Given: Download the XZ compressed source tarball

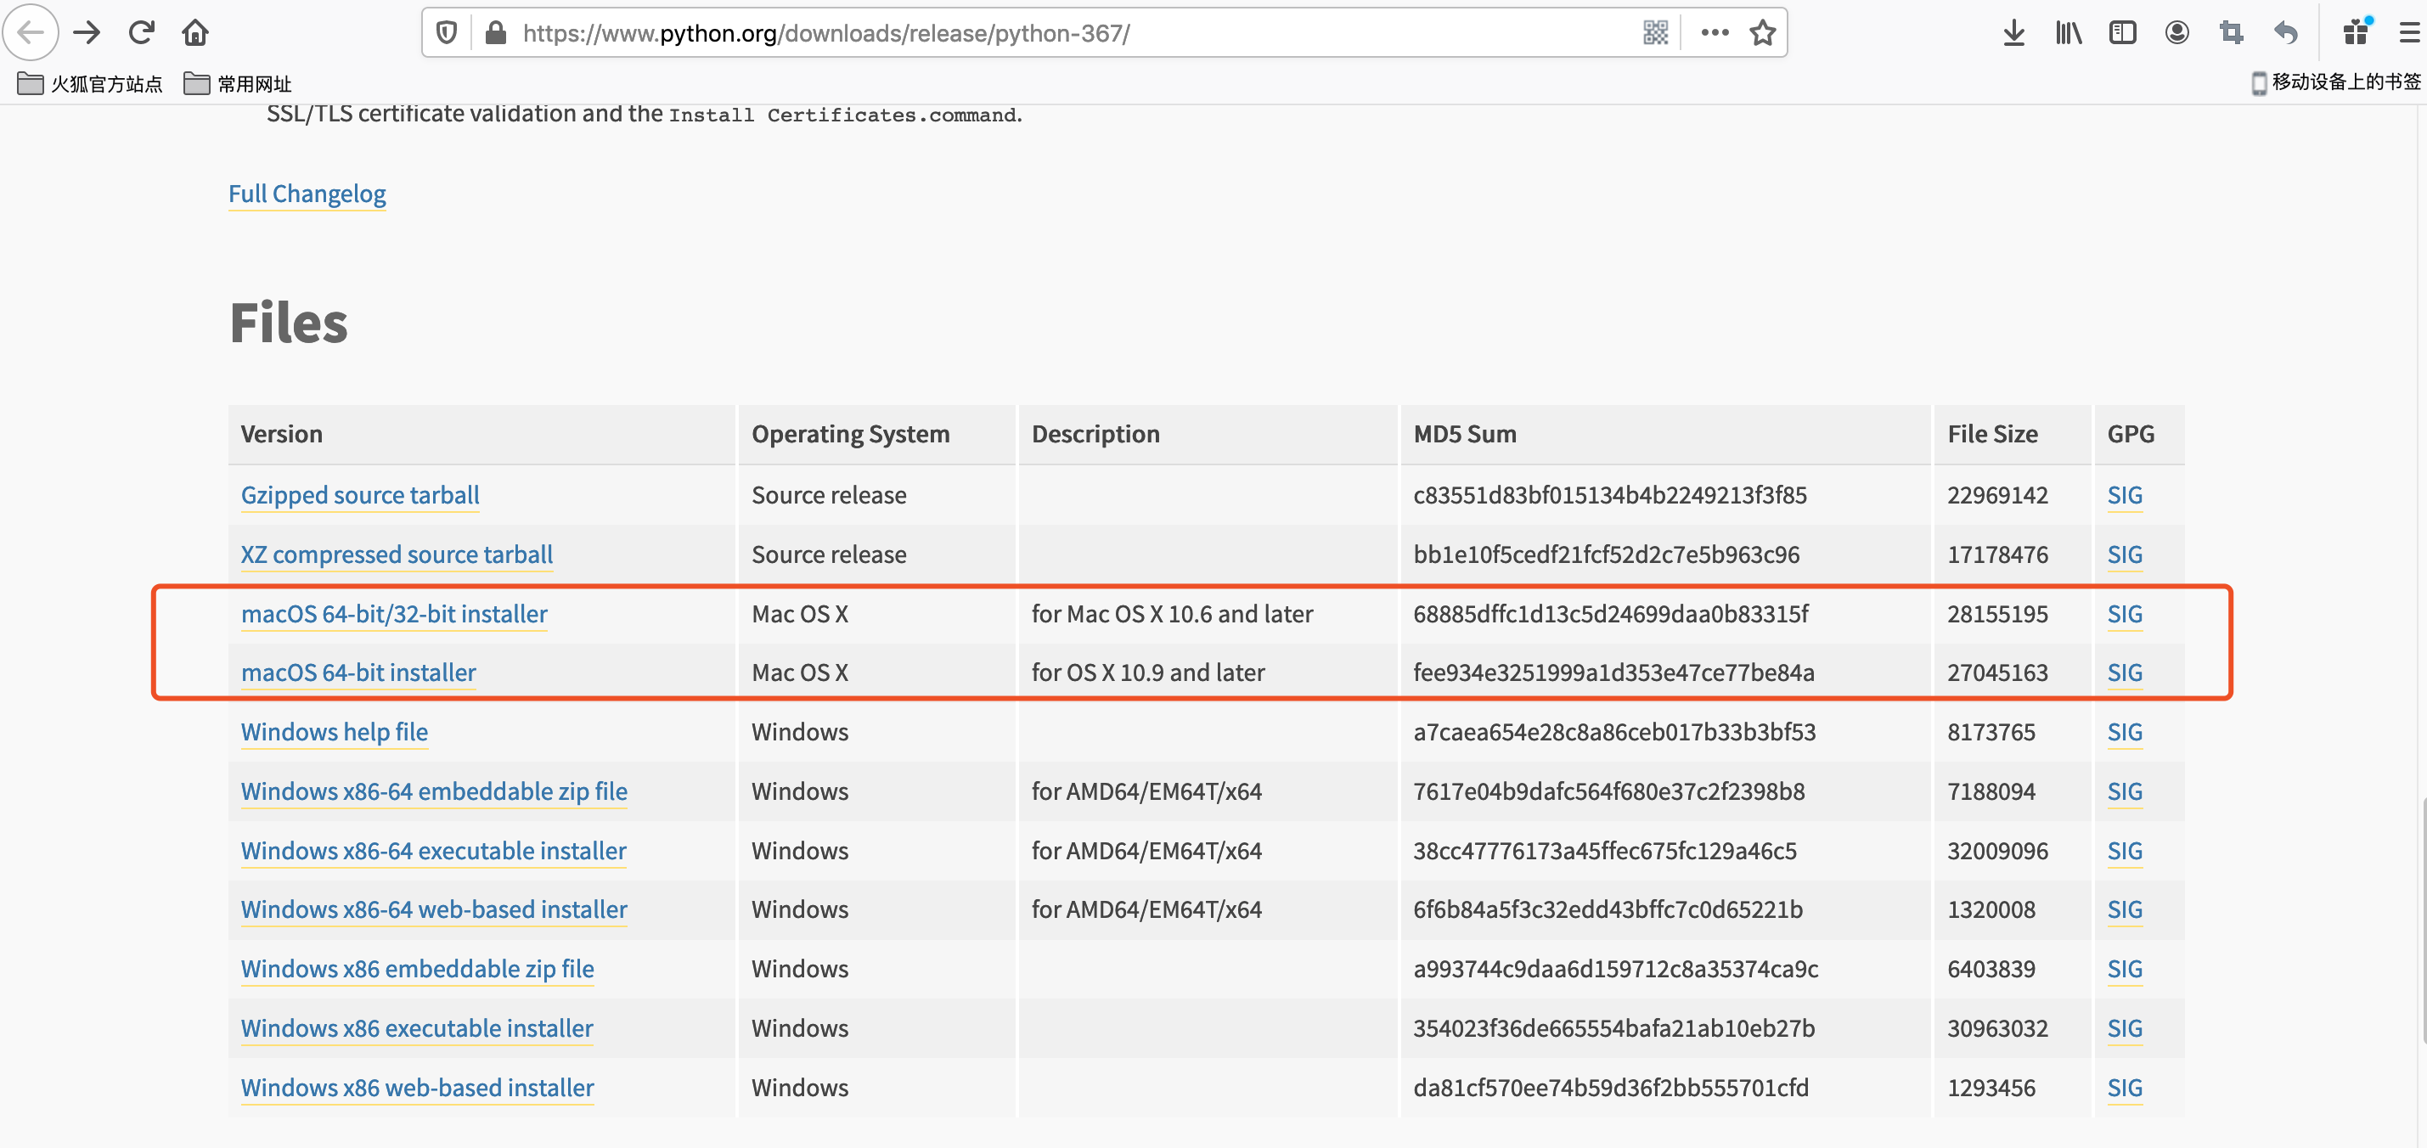Looking at the screenshot, I should click(397, 554).
